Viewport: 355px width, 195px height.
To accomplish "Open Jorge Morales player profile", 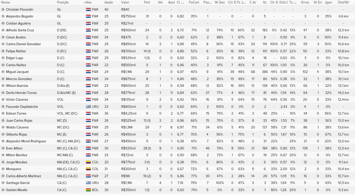I will pos(16,162).
